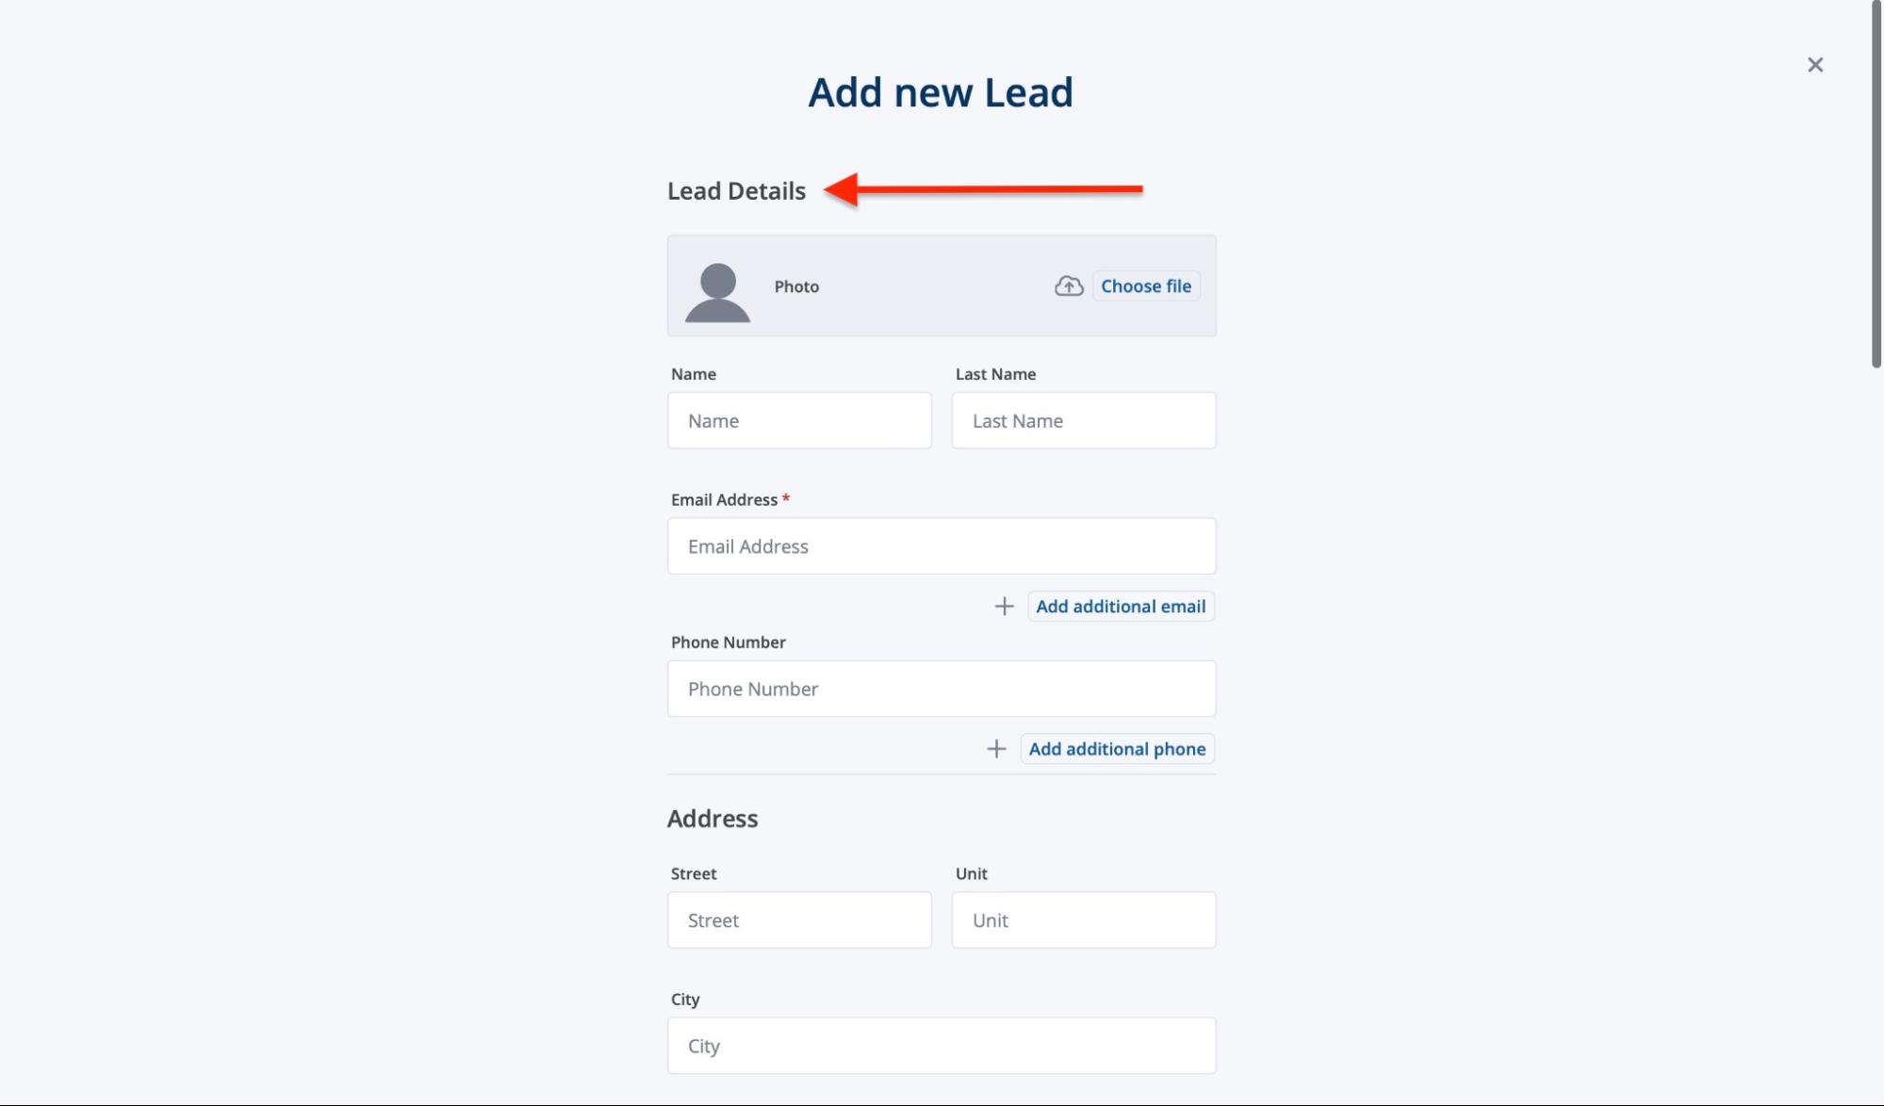Click the cloud upload icon beside Choose file
The image size is (1884, 1106).
coord(1068,285)
